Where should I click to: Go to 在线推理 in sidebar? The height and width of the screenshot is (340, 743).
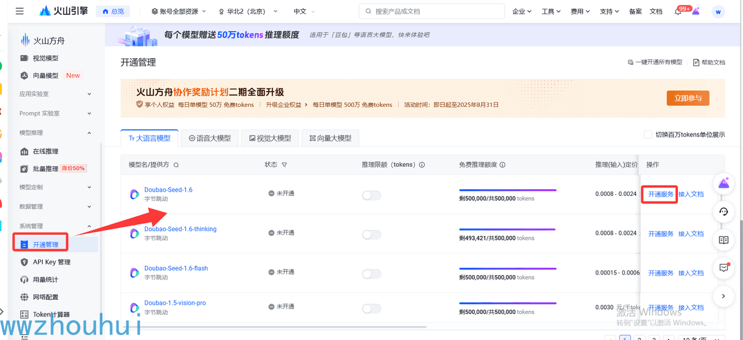[x=46, y=151]
